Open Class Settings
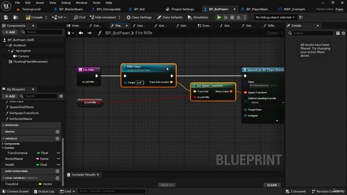The width and height of the screenshot is (347, 195). [139, 17]
